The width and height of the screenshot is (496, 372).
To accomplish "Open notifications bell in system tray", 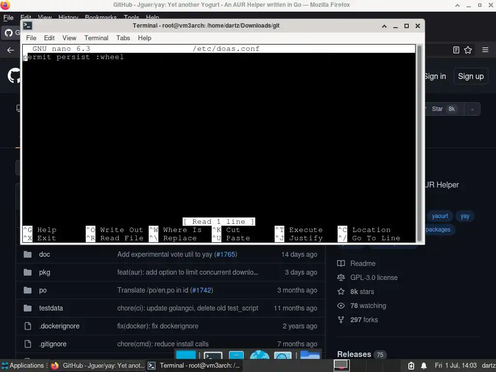I will pyautogui.click(x=423, y=366).
